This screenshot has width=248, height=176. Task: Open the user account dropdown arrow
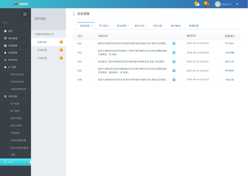pyautogui.click(x=237, y=4)
